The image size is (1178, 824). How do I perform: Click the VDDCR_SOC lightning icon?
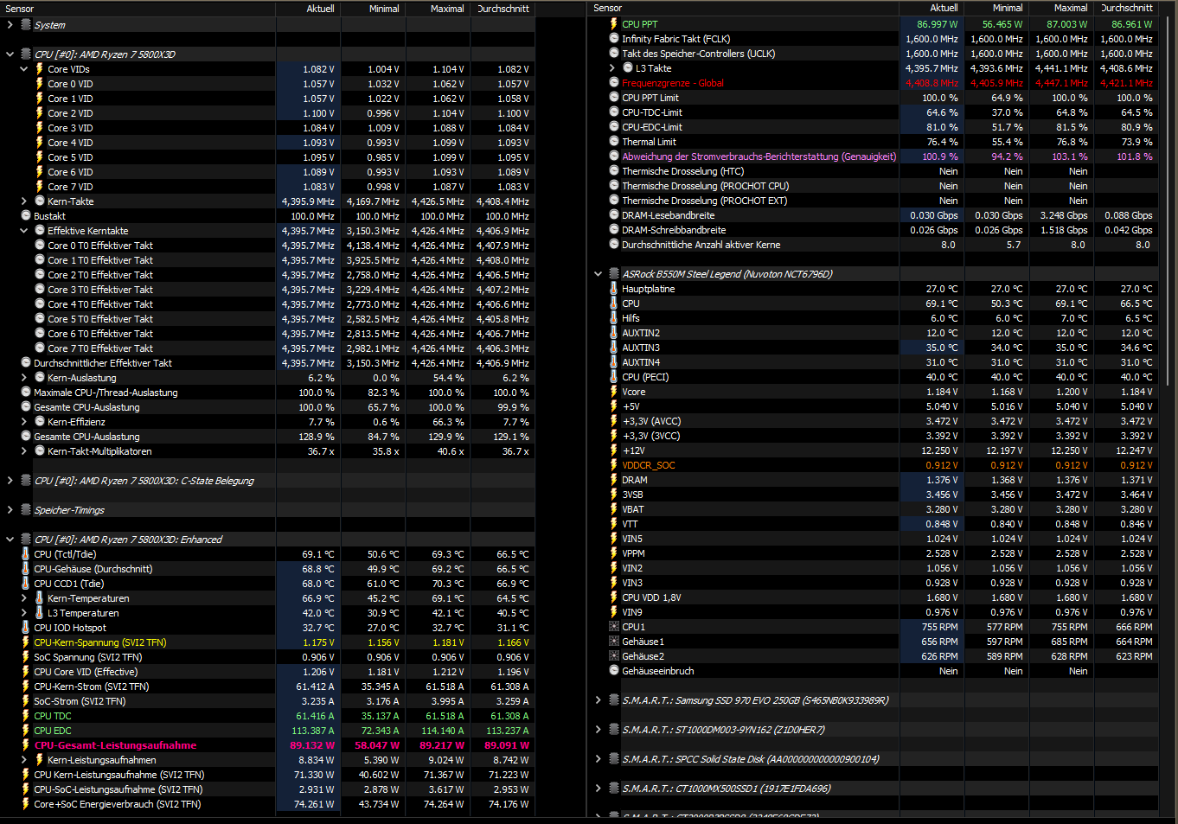pyautogui.click(x=614, y=465)
